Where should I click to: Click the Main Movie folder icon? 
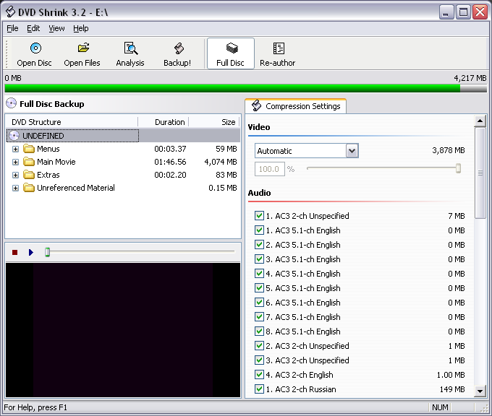(x=29, y=162)
